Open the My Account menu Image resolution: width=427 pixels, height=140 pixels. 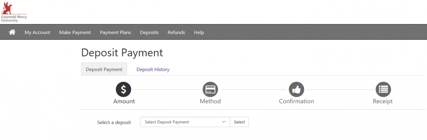click(37, 32)
